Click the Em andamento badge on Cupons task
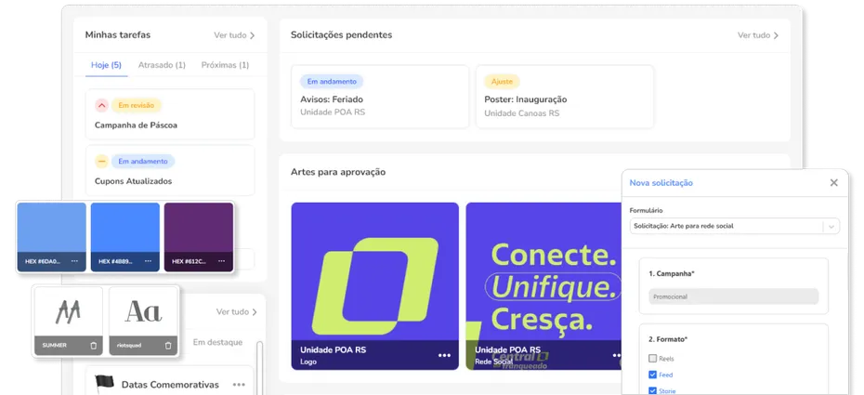 point(143,162)
